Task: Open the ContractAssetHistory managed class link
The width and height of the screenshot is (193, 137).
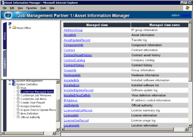Action: (77, 55)
